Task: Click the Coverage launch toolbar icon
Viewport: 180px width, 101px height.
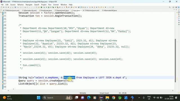Action: pyautogui.click(x=53, y=7)
